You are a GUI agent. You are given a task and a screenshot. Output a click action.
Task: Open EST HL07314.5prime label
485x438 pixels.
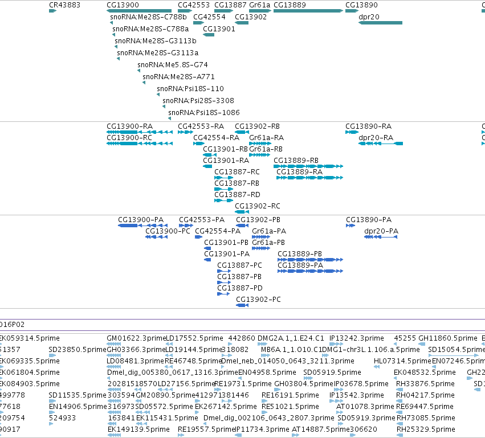pyautogui.click(x=402, y=361)
